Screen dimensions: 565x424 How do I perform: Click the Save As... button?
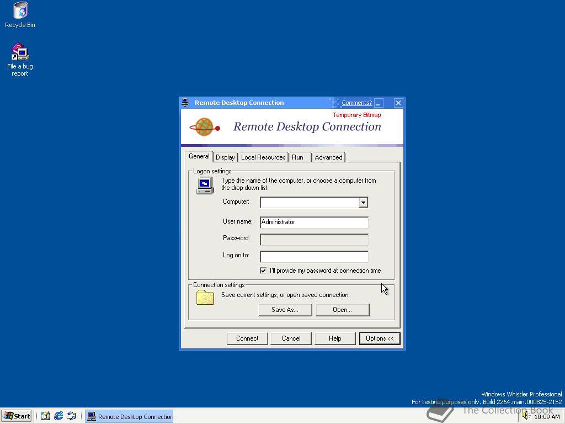pos(285,310)
